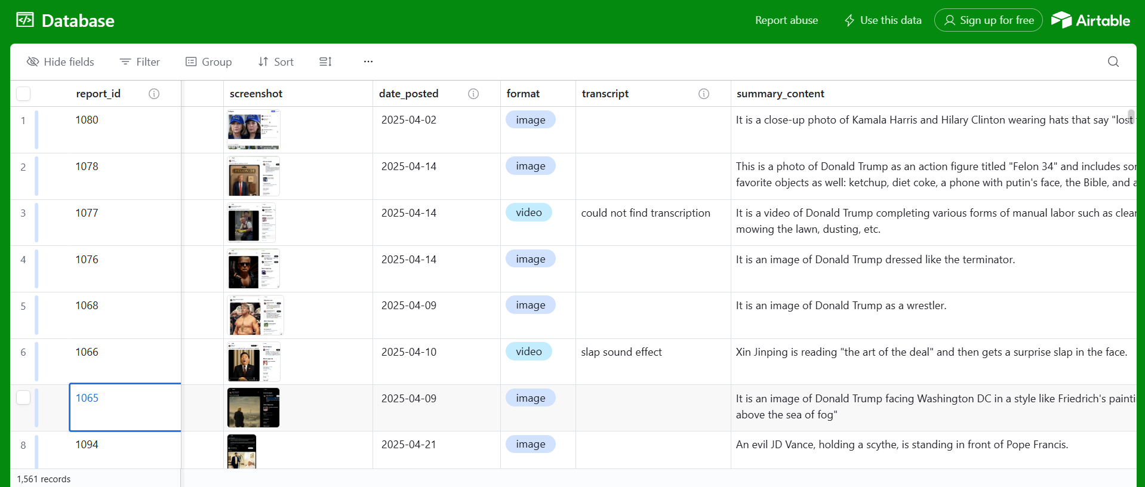Click the Database view code icon
This screenshot has height=487, width=1145.
(25, 20)
